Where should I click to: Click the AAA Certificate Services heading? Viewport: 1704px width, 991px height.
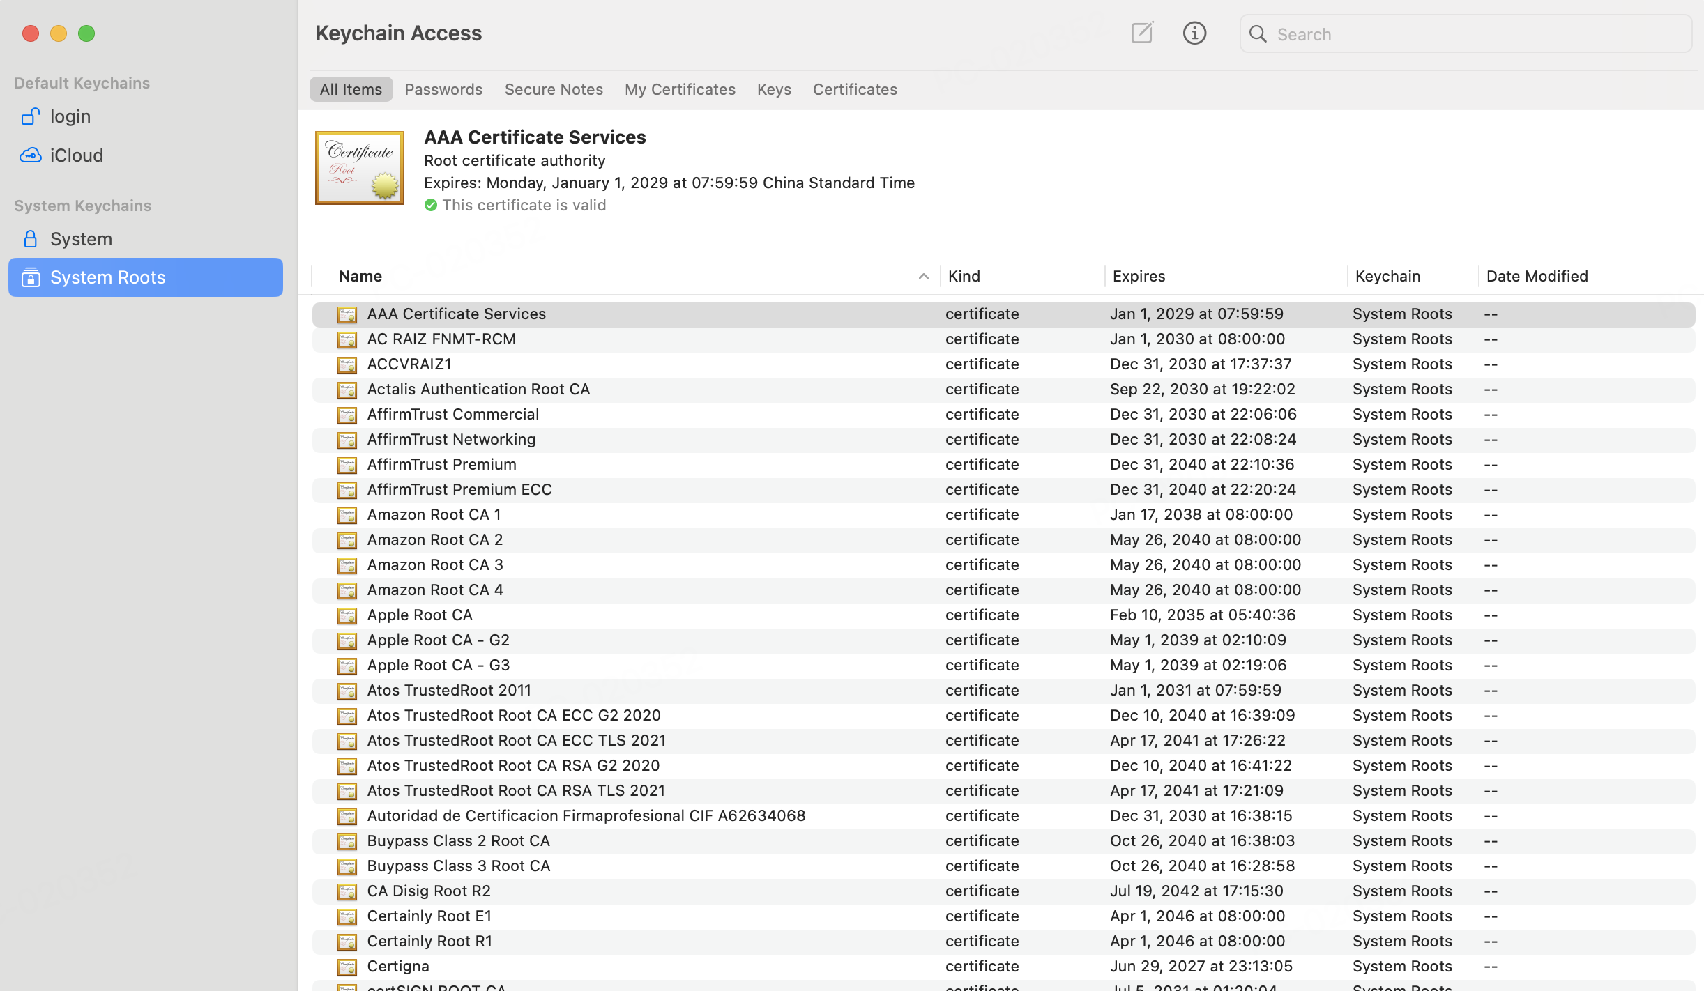pyautogui.click(x=535, y=137)
